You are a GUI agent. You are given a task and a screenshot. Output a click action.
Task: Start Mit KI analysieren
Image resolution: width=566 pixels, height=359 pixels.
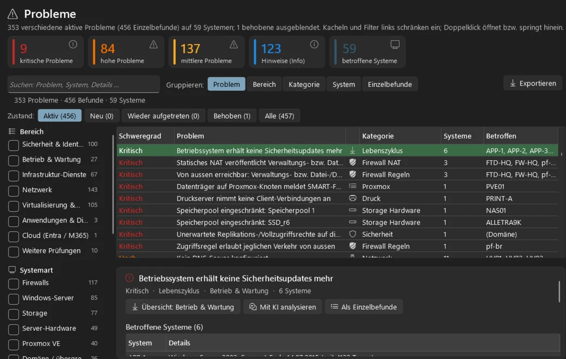(x=283, y=307)
